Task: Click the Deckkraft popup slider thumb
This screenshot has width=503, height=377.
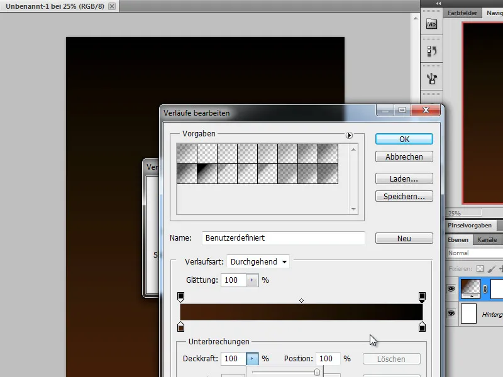Action: pyautogui.click(x=317, y=372)
